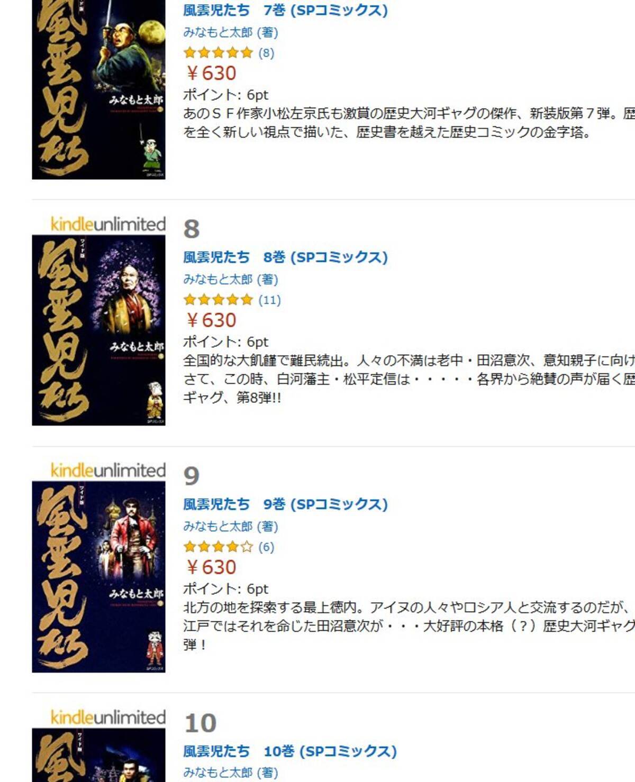The height and width of the screenshot is (782, 635).
Task: Click the kindleunlimited badge above volume 8
Action: (108, 224)
